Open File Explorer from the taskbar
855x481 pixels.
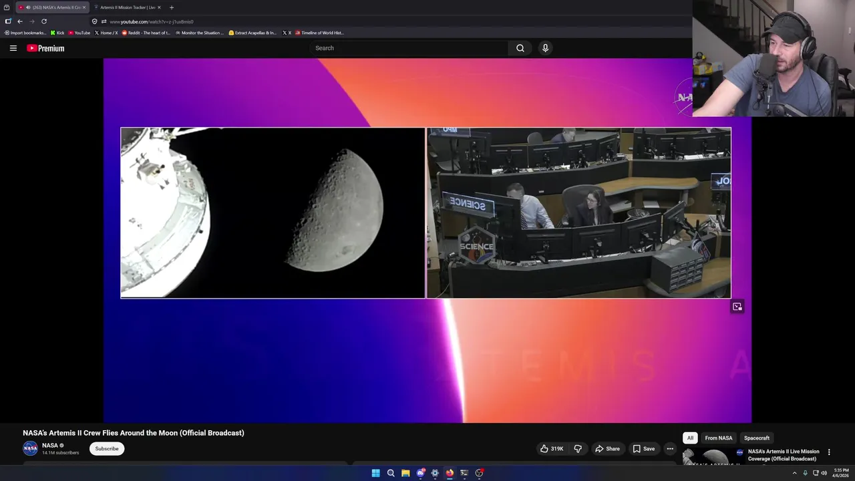tap(405, 473)
